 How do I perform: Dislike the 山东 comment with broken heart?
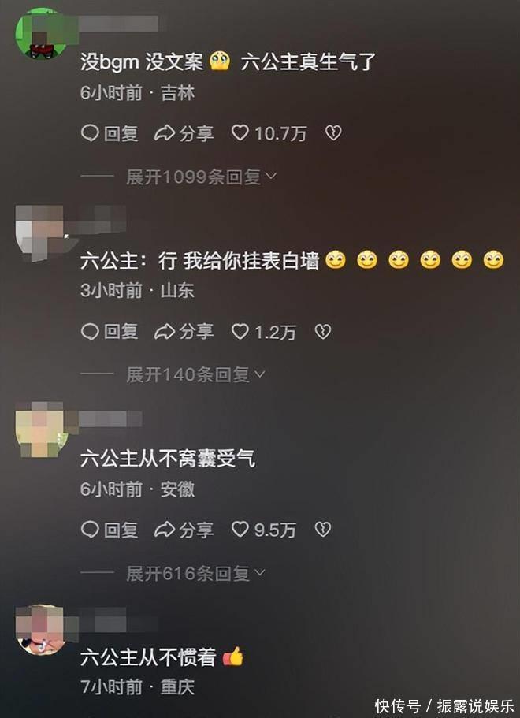coord(323,332)
